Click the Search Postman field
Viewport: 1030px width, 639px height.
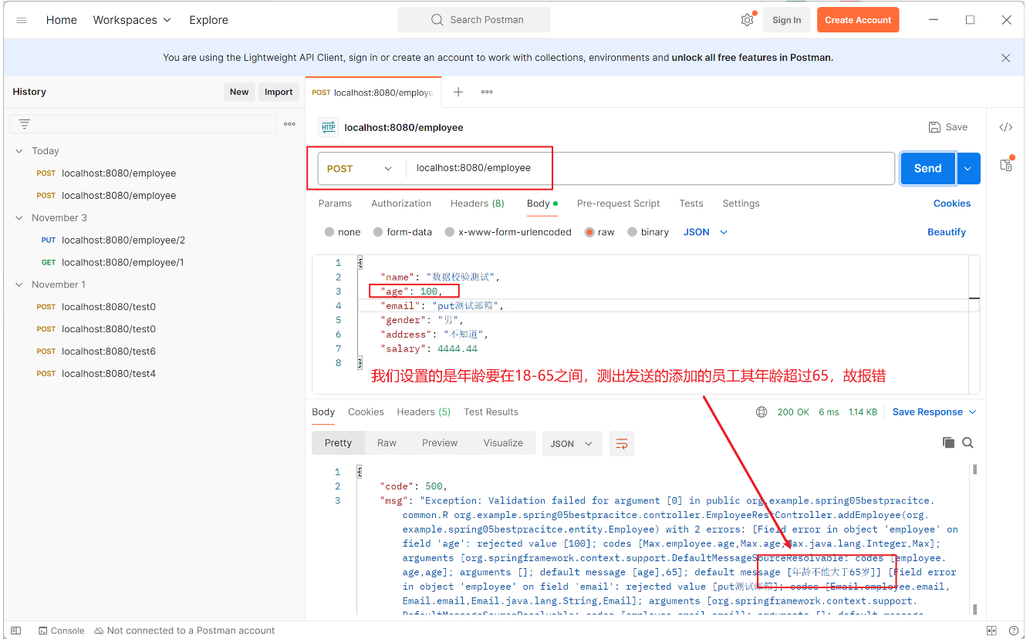(474, 20)
